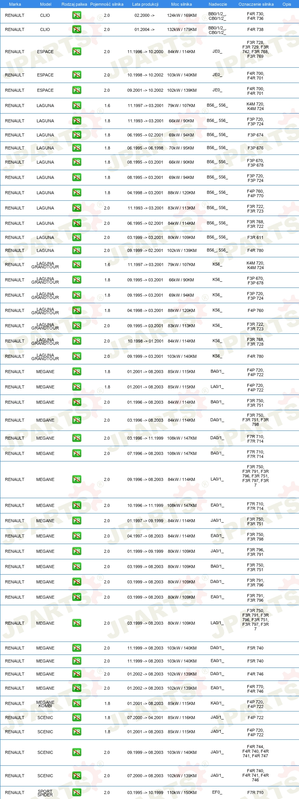This screenshot has height=799, width=299.
Task: Click the engine code F4R 738
Action: 255,29
